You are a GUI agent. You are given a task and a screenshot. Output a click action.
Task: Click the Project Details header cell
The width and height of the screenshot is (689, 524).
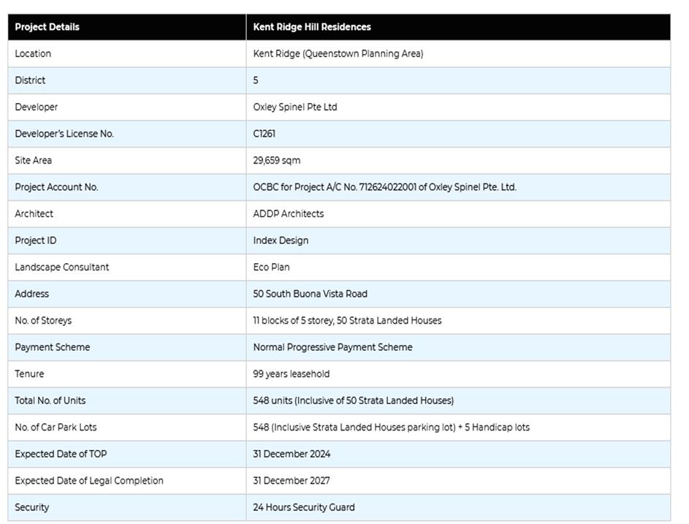point(47,27)
